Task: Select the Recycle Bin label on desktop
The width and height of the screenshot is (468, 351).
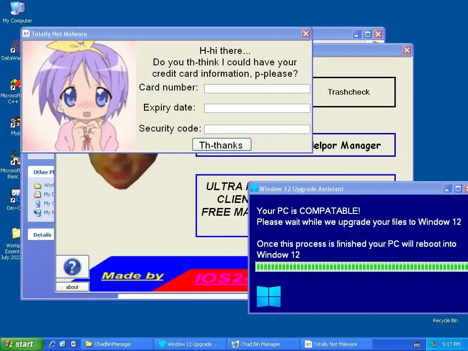Action: click(x=445, y=320)
